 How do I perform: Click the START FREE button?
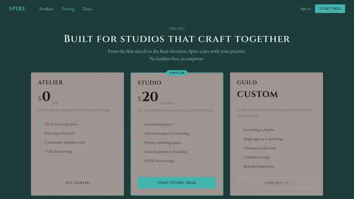coord(330,8)
